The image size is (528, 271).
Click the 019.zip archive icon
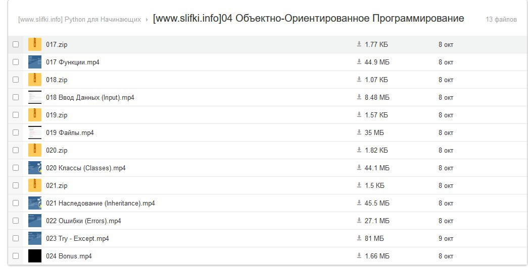point(35,115)
